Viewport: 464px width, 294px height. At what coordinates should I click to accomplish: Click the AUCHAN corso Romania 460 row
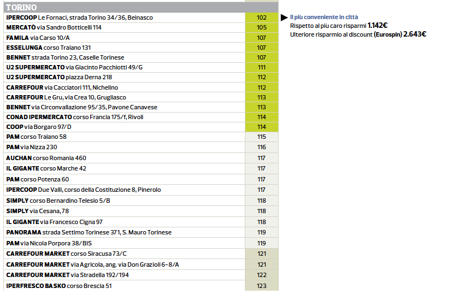46,158
